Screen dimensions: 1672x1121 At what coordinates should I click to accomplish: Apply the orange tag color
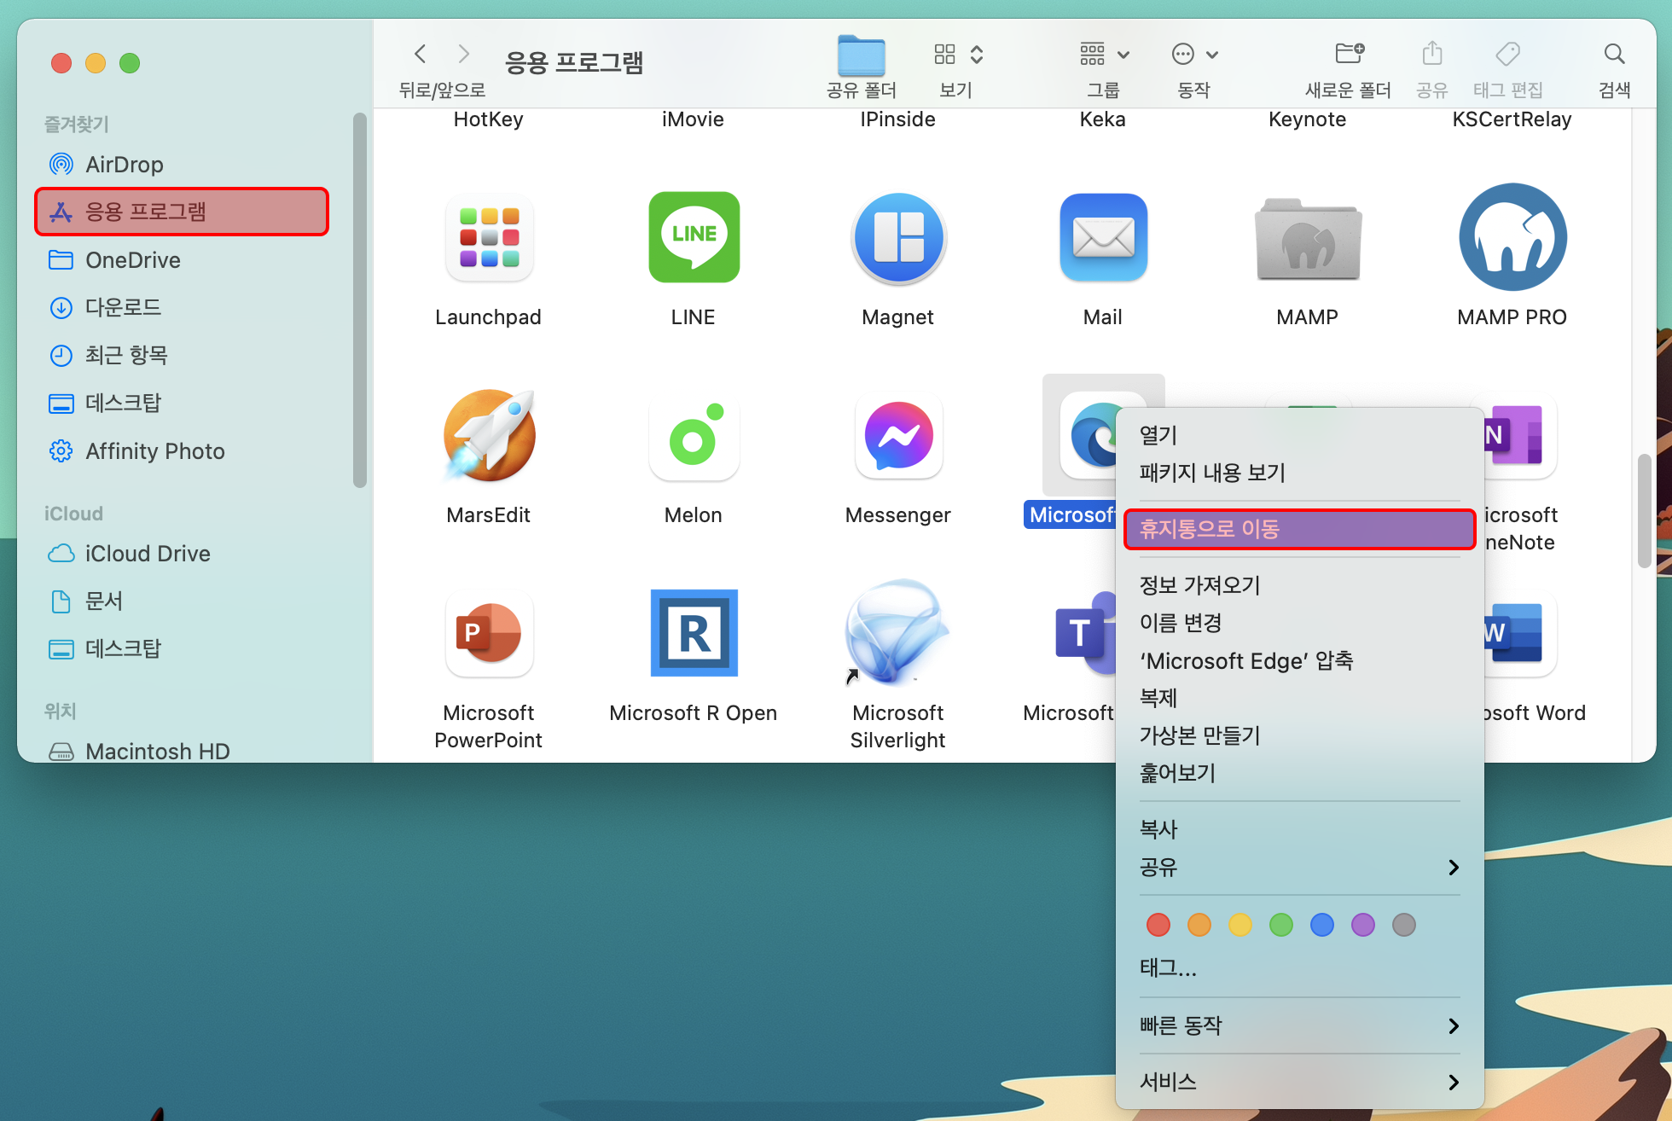click(x=1199, y=925)
